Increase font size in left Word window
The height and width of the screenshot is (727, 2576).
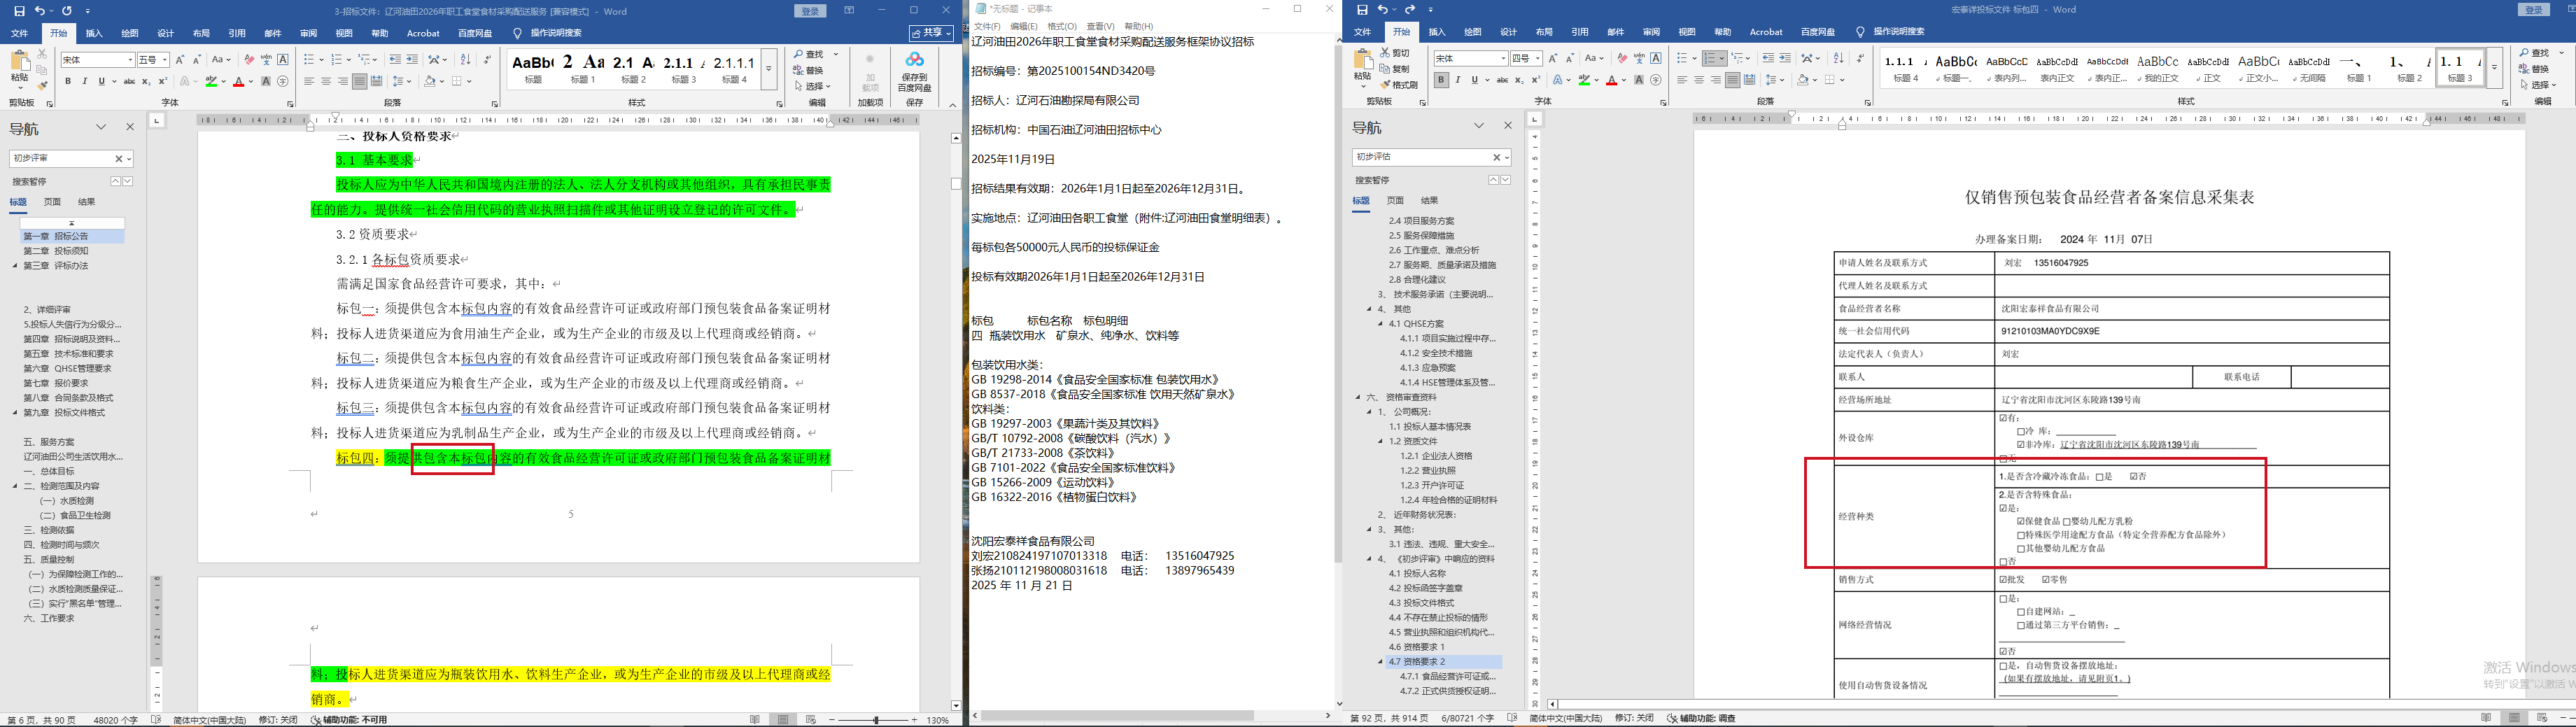[180, 60]
